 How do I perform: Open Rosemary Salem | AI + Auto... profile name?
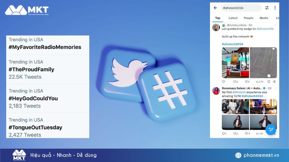242,88
